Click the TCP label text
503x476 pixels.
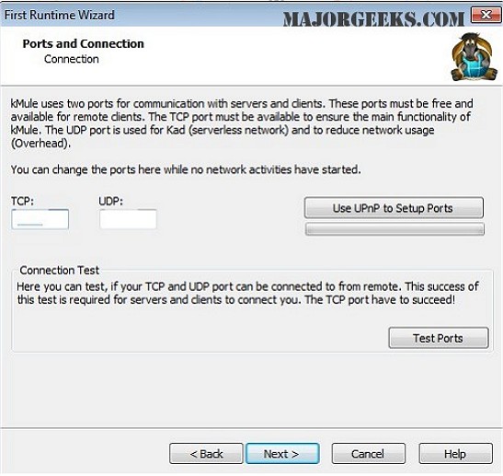(x=22, y=201)
